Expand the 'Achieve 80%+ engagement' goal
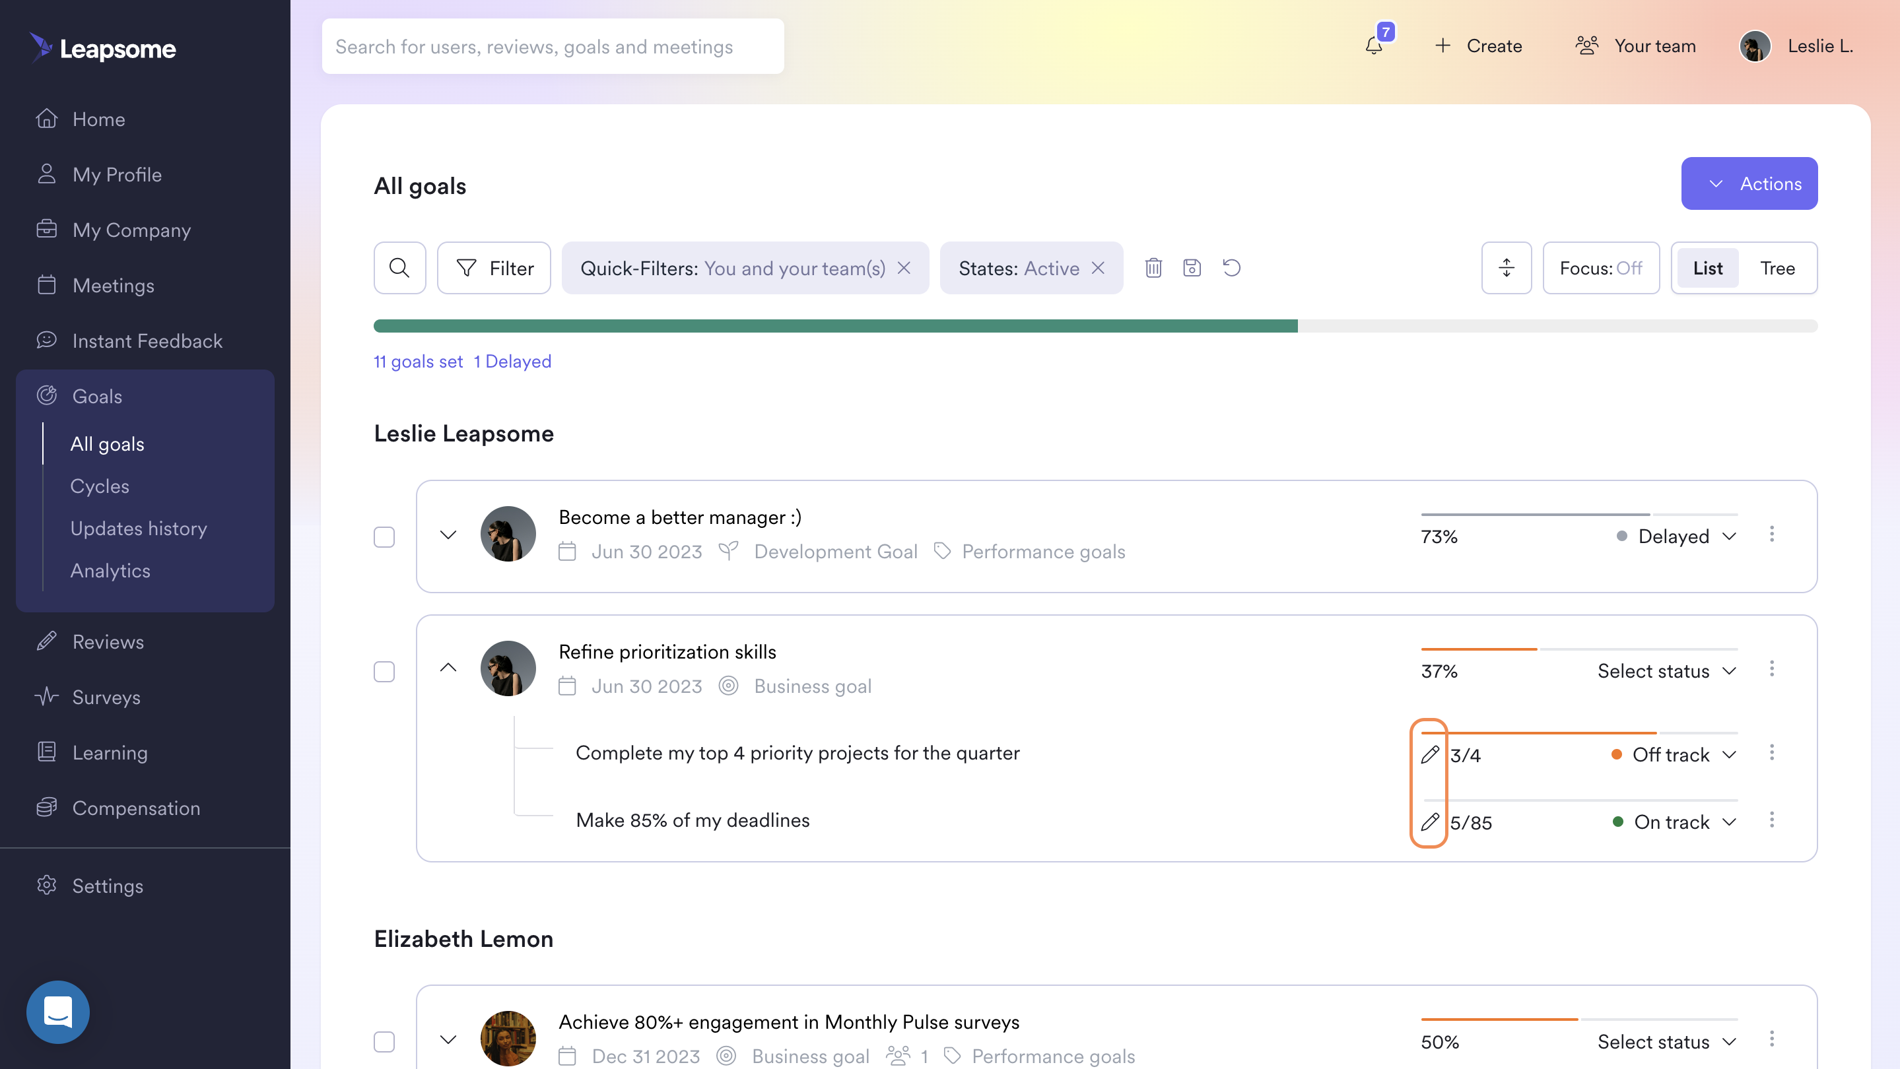The width and height of the screenshot is (1900, 1069). click(448, 1039)
